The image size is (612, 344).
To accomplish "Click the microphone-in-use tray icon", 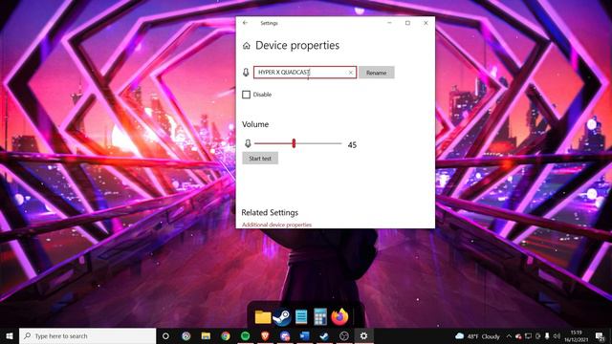I will tap(547, 336).
